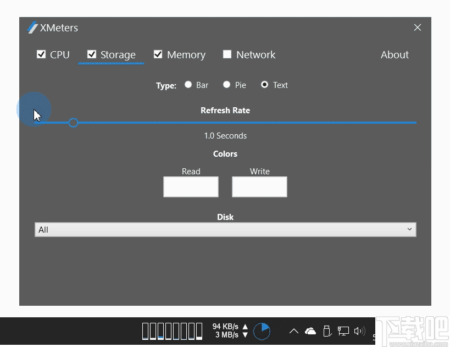Click the USB safely remove tray icon
The width and height of the screenshot is (450, 347).
(327, 331)
